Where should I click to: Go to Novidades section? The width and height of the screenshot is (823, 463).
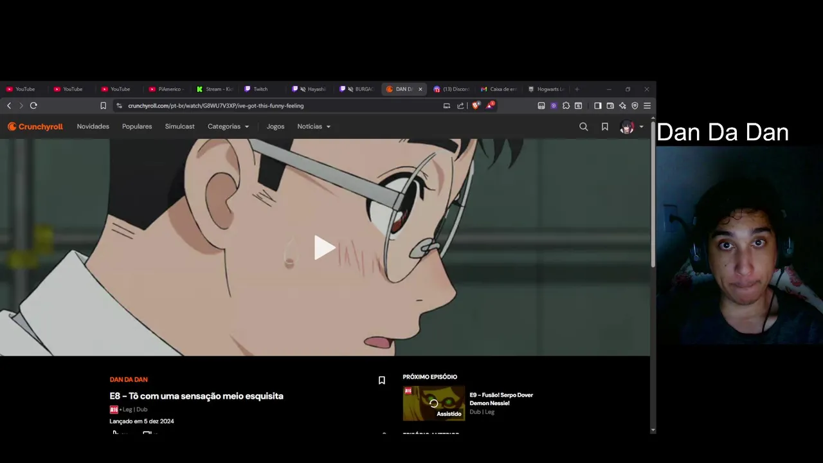(93, 127)
